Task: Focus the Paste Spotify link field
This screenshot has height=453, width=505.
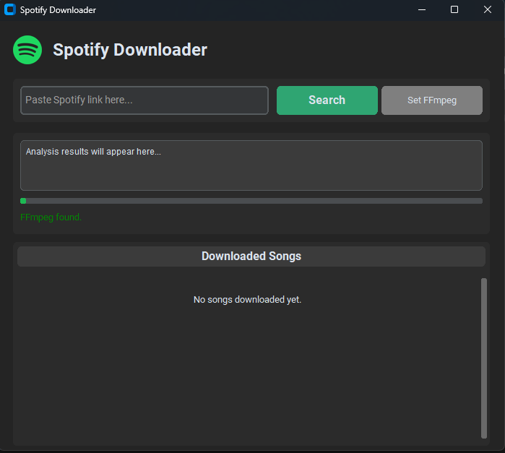Action: pyautogui.click(x=144, y=100)
